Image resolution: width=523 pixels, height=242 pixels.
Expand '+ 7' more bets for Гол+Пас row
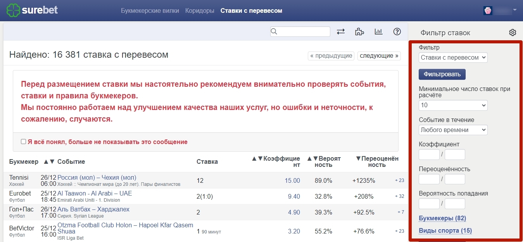tap(401, 212)
